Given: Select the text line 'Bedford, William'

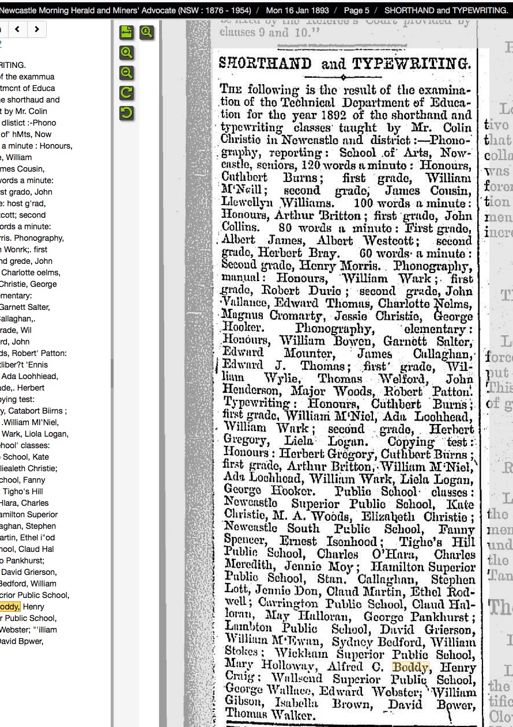Looking at the screenshot, I should tap(28, 584).
